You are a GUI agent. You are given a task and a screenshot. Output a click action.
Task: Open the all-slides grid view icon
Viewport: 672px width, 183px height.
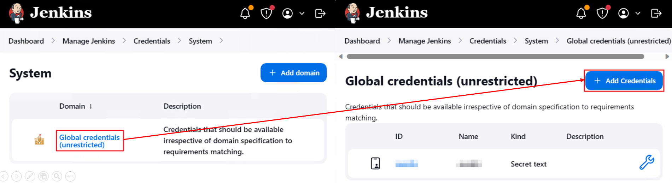[43, 176]
